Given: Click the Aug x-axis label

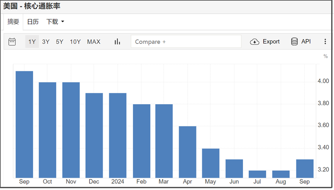Looking at the screenshot, I should [x=281, y=182].
